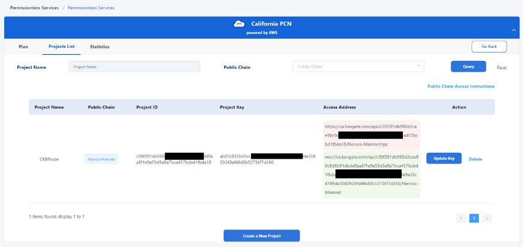Image resolution: width=523 pixels, height=247 pixels.
Task: Click Update Key for CKBNode
Action: click(x=444, y=159)
